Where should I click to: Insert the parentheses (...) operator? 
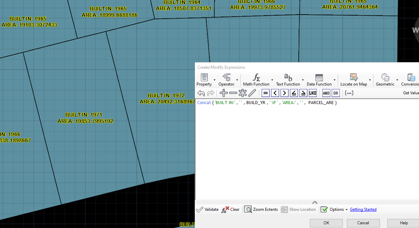[x=349, y=93]
